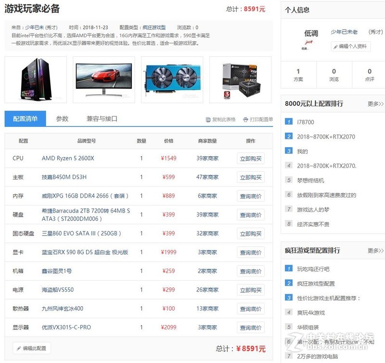Screen dimensions: 385x363
Task: Open 鑫谷图灵1号 case link
Action: click(x=57, y=271)
